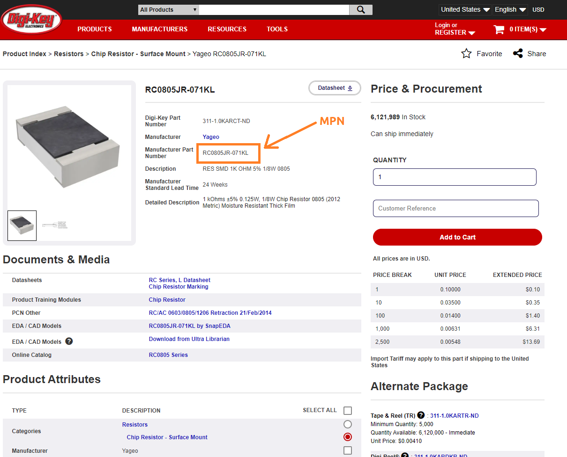Expand the 0 ITEM(S) cart dropdown

528,29
